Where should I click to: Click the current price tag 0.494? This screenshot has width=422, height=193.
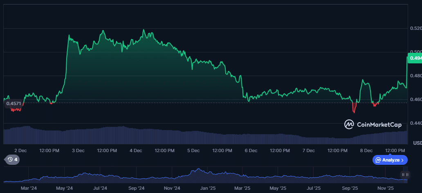point(415,58)
